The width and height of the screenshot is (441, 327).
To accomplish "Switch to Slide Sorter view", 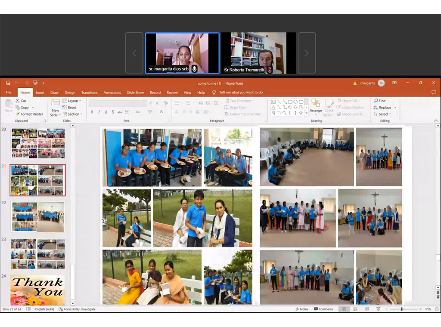I will click(x=354, y=309).
